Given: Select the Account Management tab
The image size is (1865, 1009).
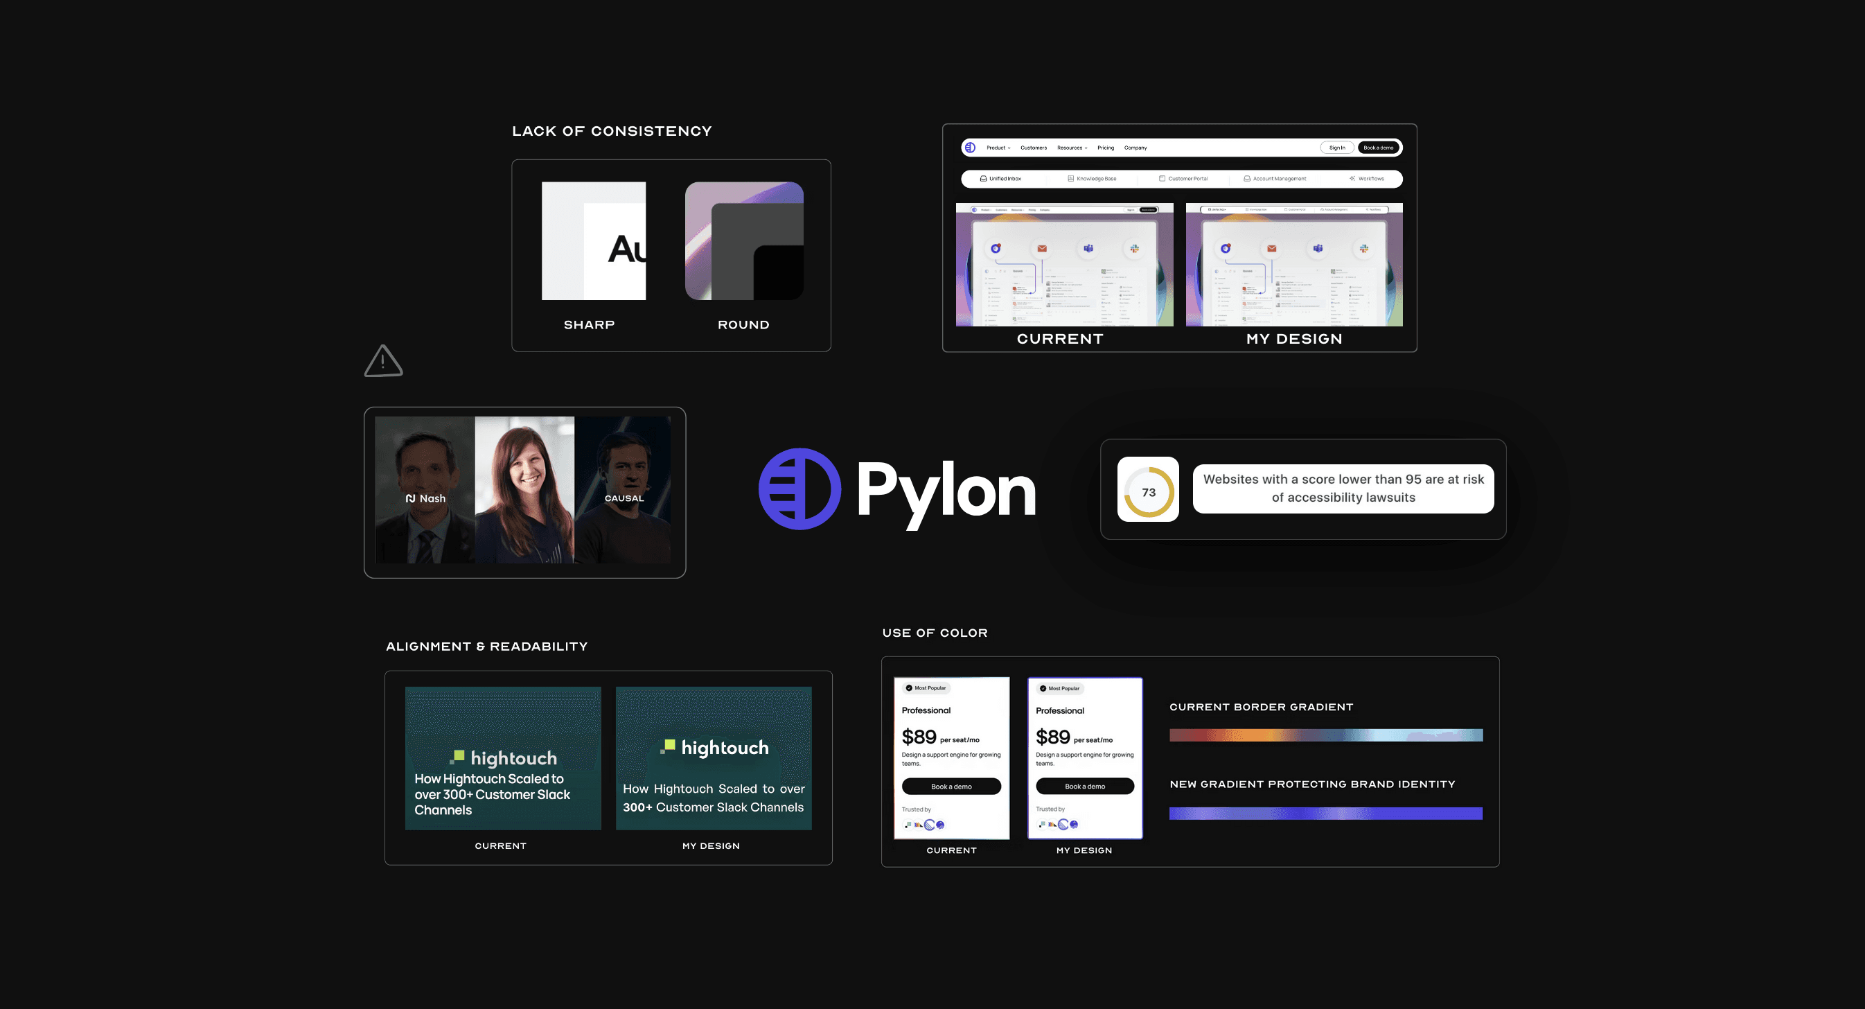Looking at the screenshot, I should coord(1275,179).
